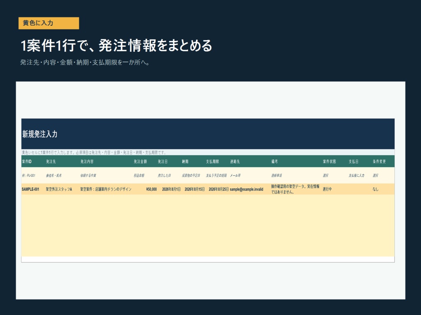Select the 案件状態 column header

pos(329,162)
